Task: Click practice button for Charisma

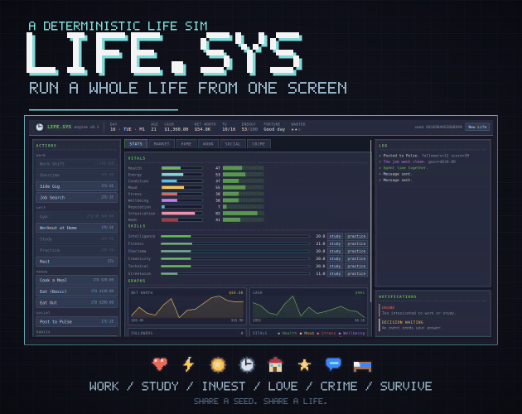Action: click(x=356, y=251)
